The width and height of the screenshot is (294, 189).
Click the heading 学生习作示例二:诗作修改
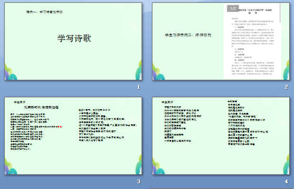(x=188, y=35)
